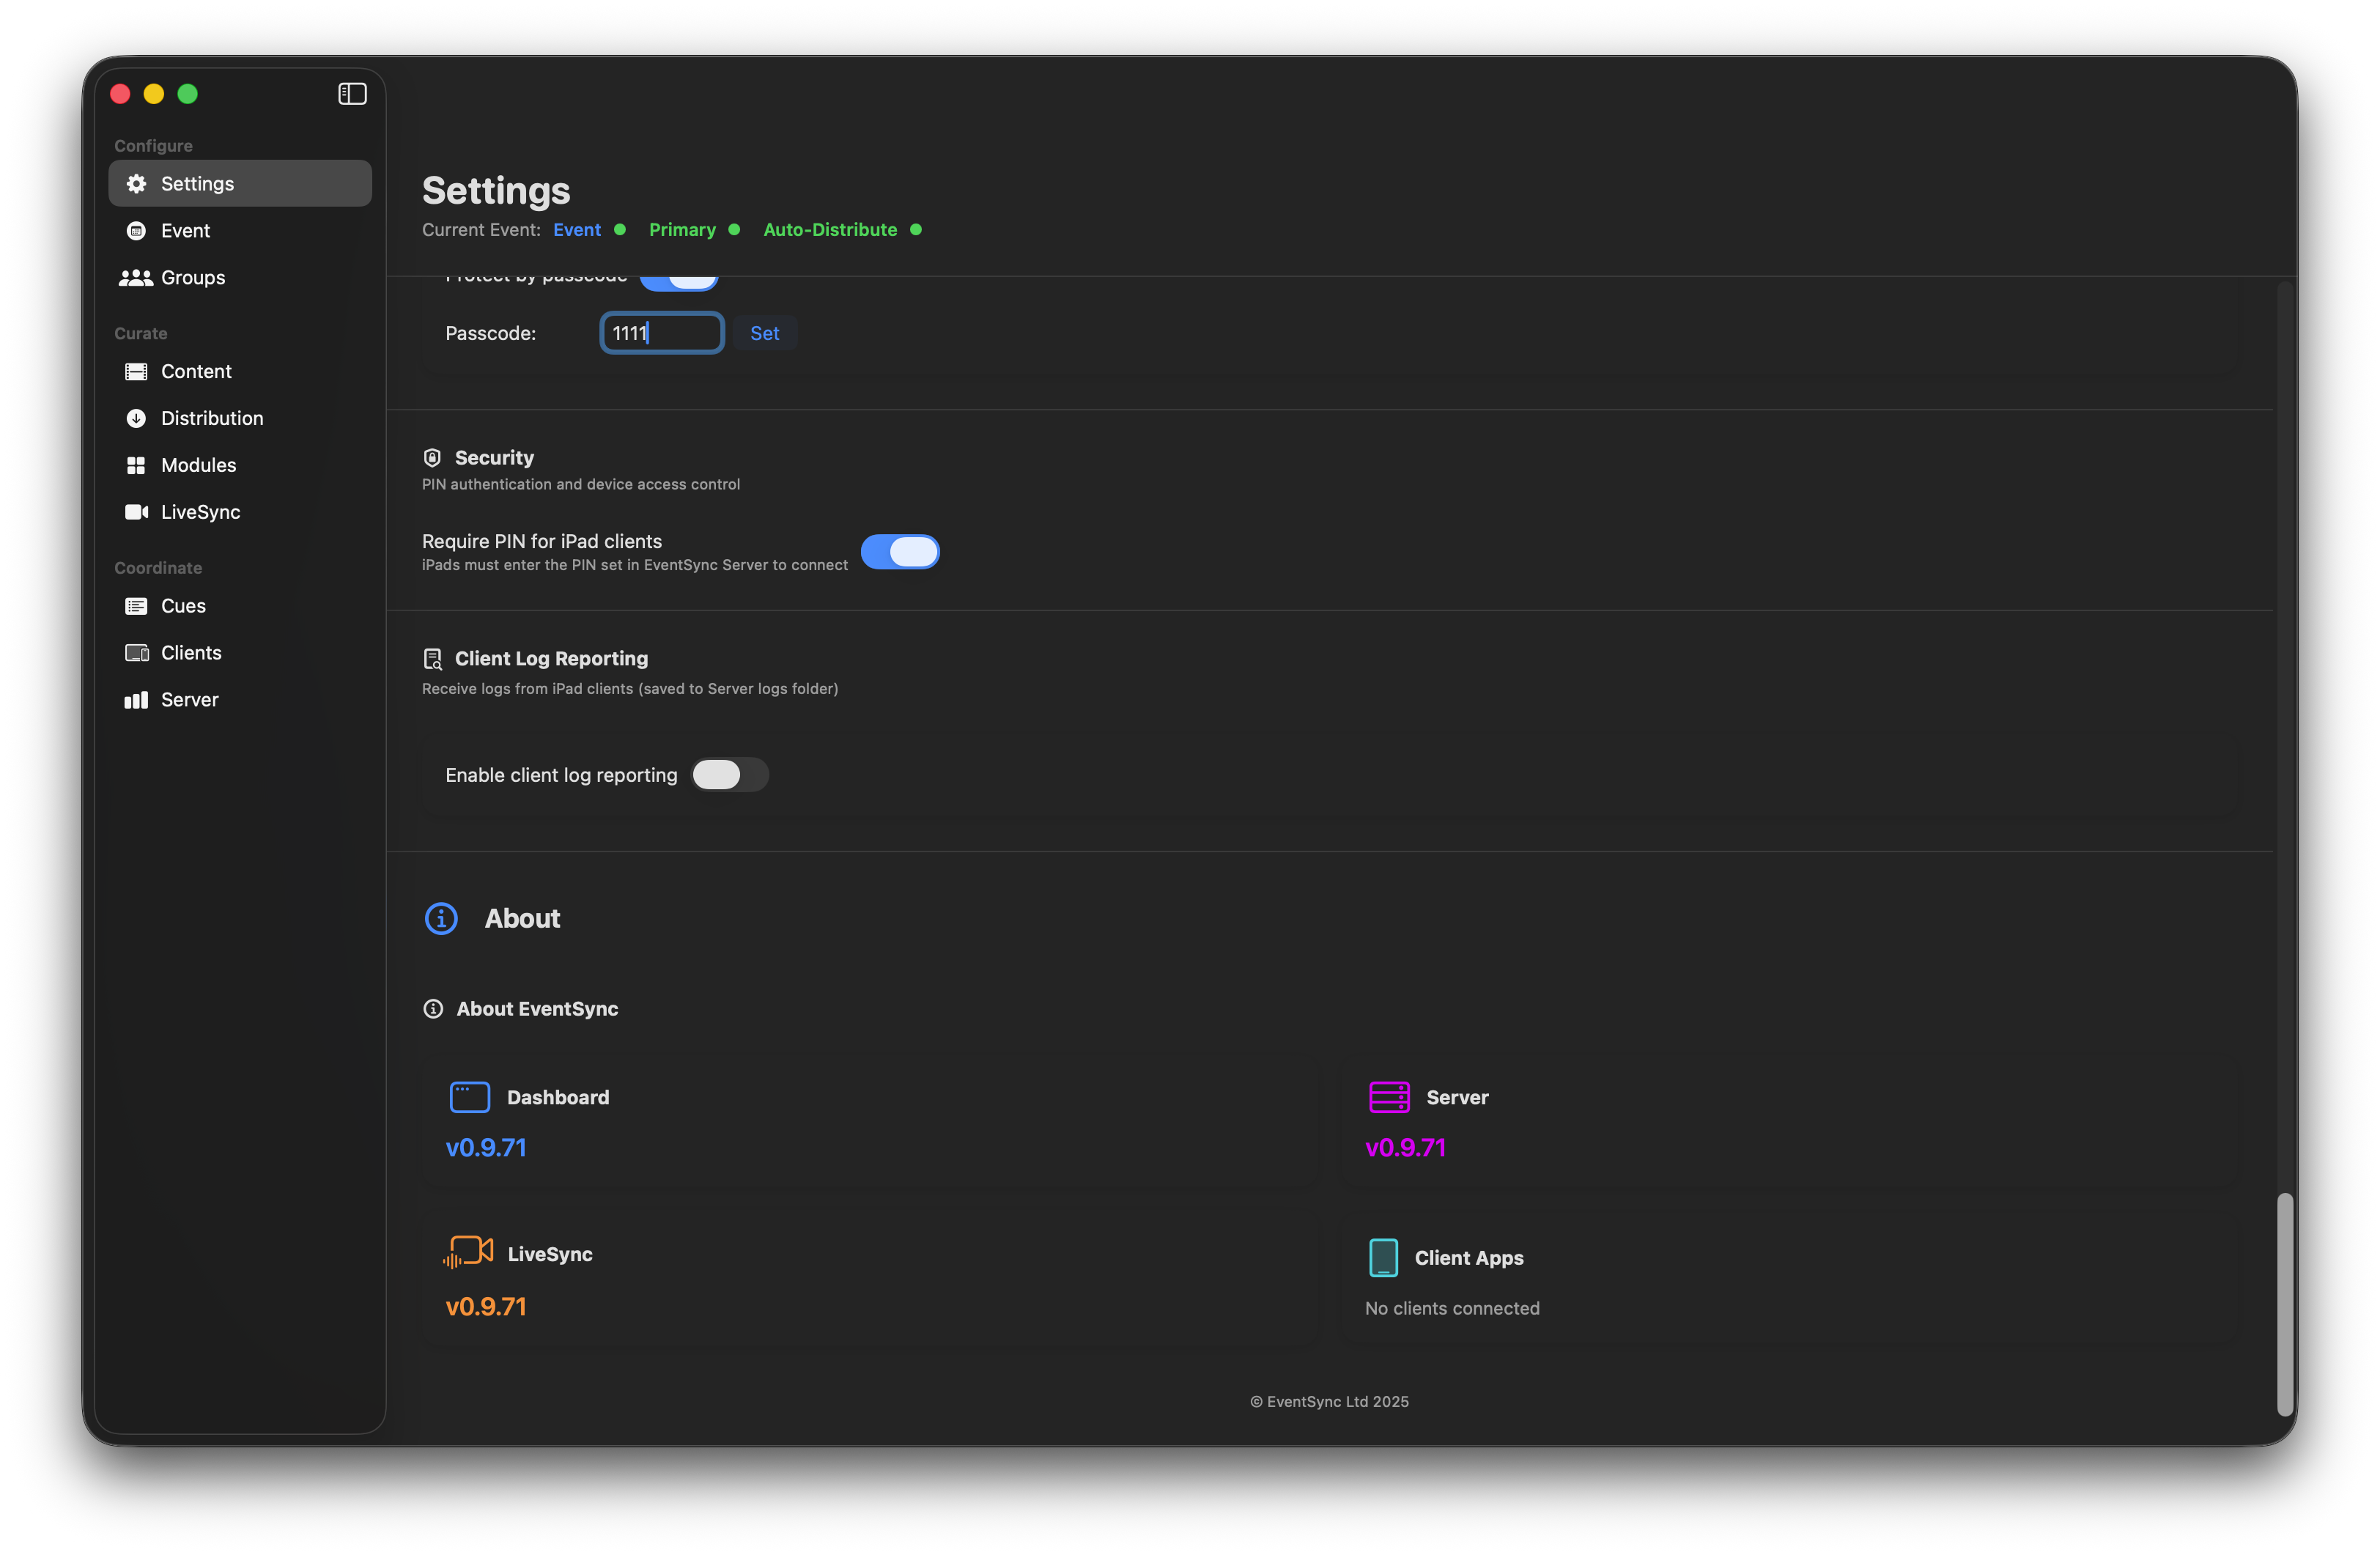Click the vertical scrollbar thumb

(2285, 1305)
